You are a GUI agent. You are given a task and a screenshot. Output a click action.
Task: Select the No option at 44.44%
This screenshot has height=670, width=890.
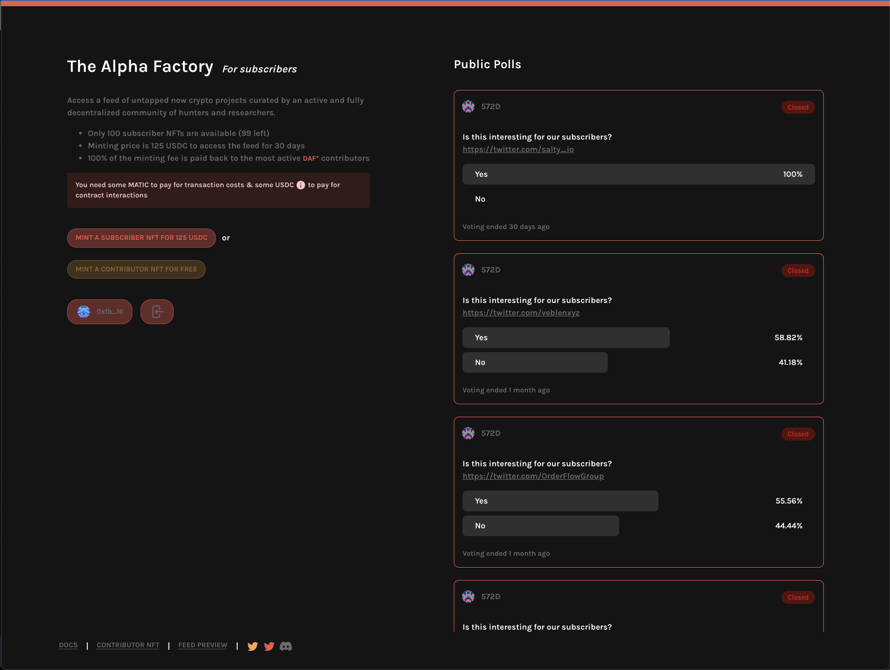[541, 526]
